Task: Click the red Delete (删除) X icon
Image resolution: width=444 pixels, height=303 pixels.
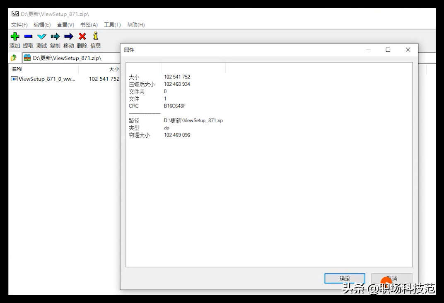Action: 82,36
